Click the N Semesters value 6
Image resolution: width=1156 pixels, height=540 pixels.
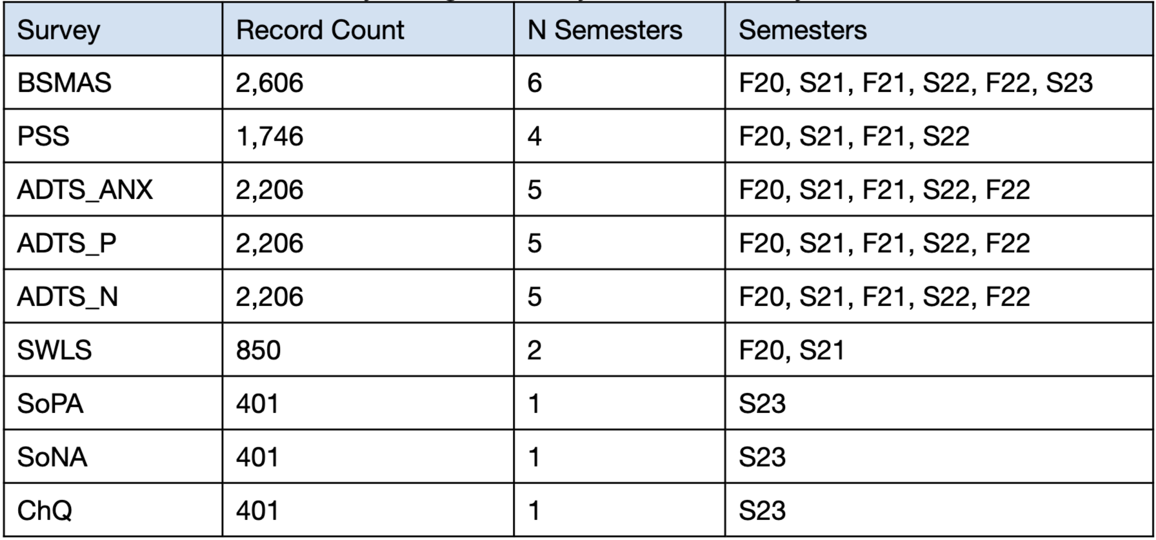pyautogui.click(x=619, y=82)
